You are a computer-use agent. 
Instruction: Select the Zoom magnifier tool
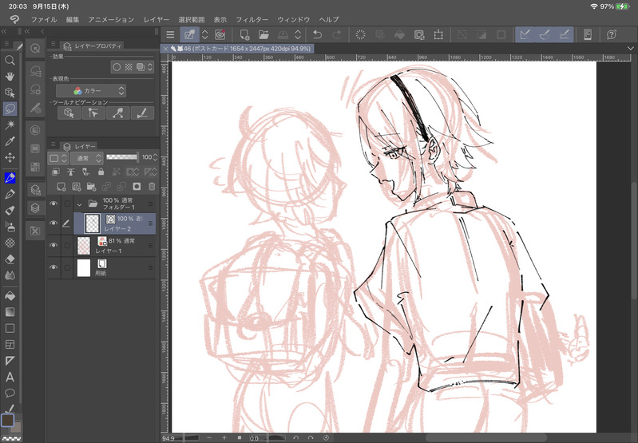pyautogui.click(x=10, y=61)
